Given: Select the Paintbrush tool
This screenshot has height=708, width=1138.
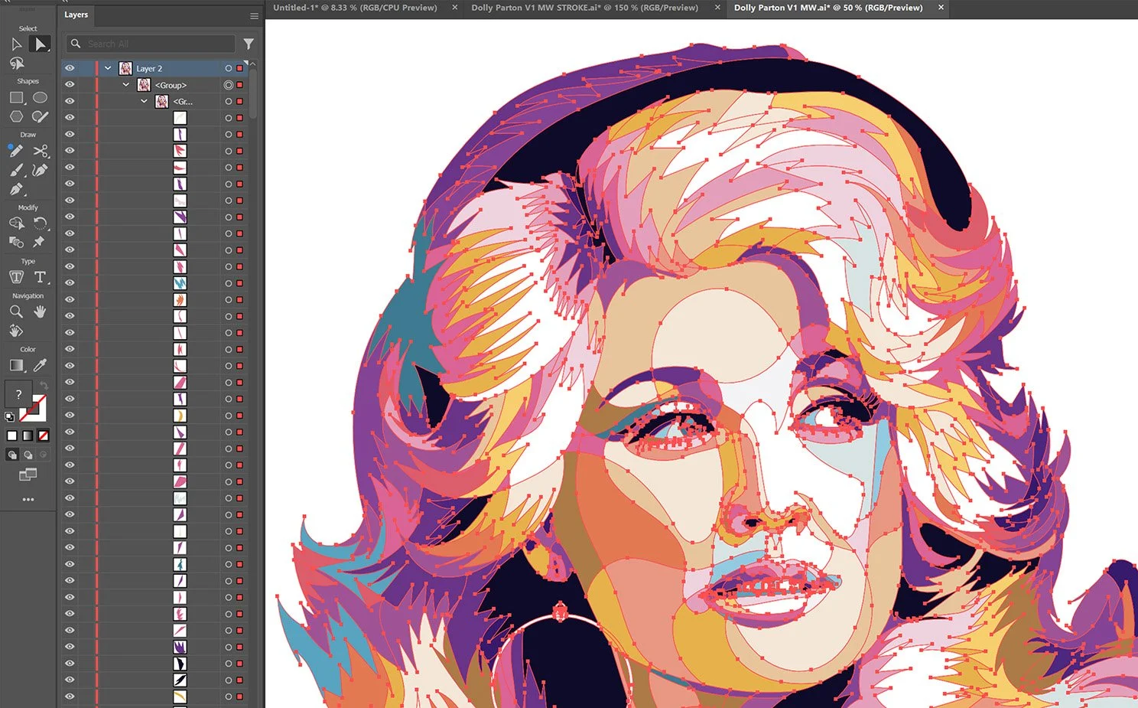Looking at the screenshot, I should point(17,170).
